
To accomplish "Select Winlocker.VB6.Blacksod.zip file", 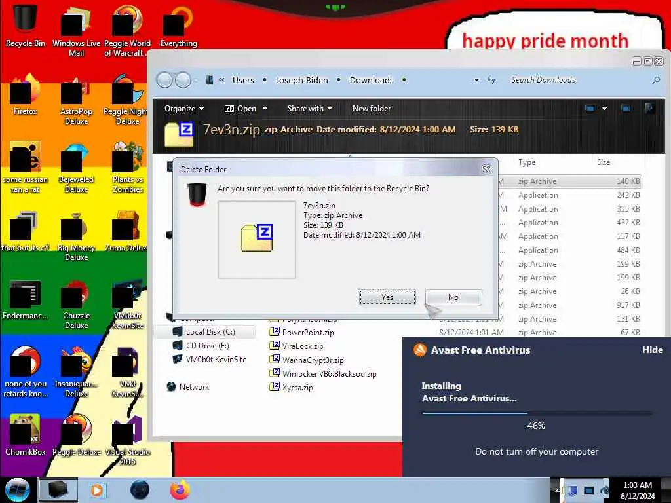I will click(323, 373).
